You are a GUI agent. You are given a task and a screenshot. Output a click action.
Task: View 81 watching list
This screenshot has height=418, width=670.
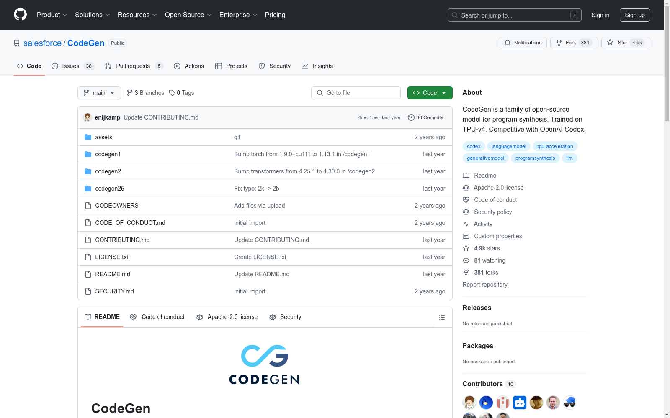point(484,260)
